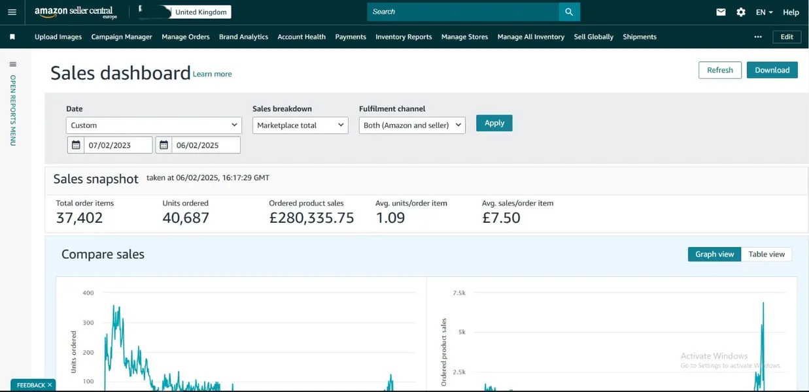The width and height of the screenshot is (809, 392).
Task: Open the EN language dropdown
Action: point(764,12)
